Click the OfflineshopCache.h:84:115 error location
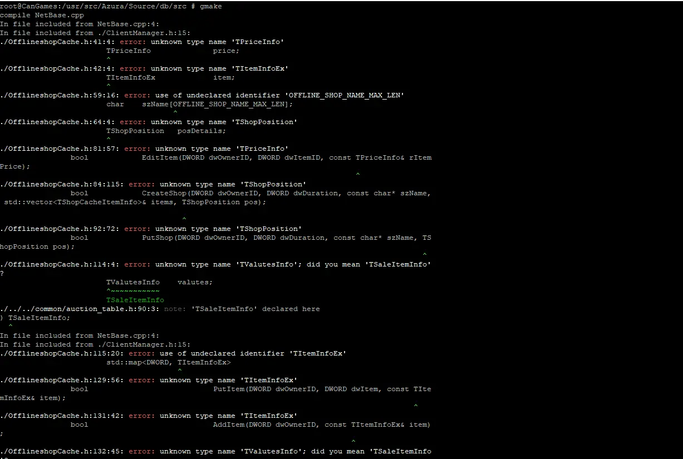683x459 pixels. [x=62, y=184]
